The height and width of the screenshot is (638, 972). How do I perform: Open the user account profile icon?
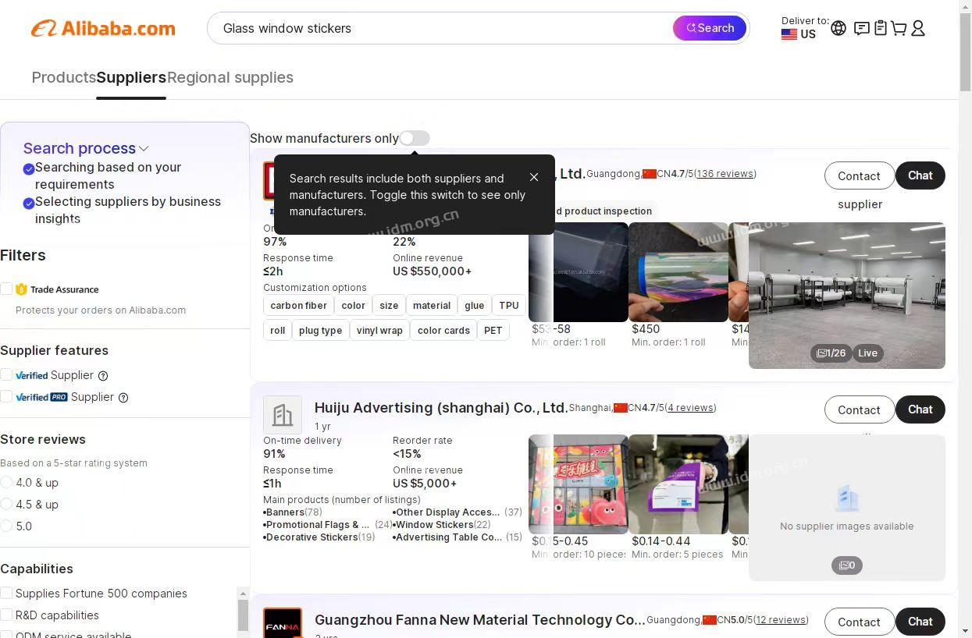pyautogui.click(x=918, y=28)
